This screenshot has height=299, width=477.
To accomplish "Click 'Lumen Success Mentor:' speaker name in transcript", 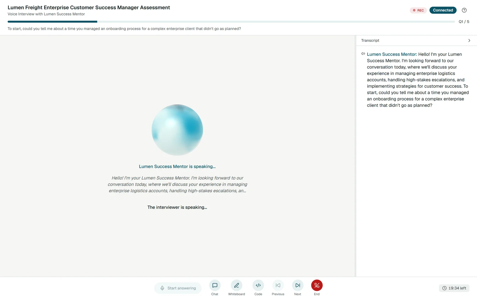I will click(392, 54).
